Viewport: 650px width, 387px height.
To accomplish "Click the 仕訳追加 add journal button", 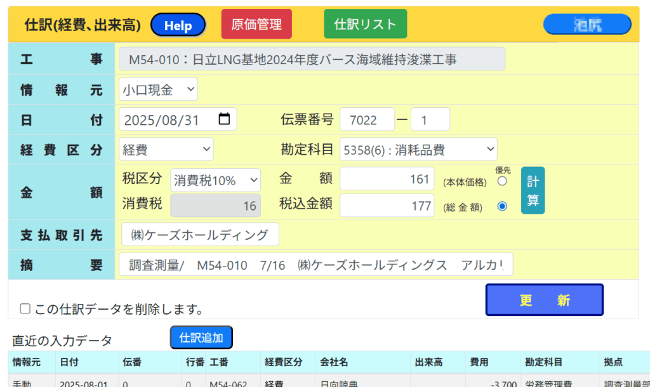I will [201, 338].
